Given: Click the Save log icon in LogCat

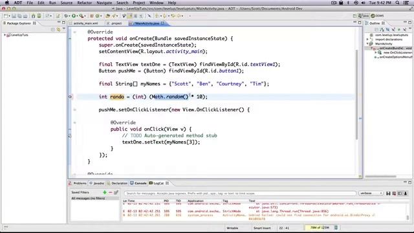Looking at the screenshot, I should [388, 194].
